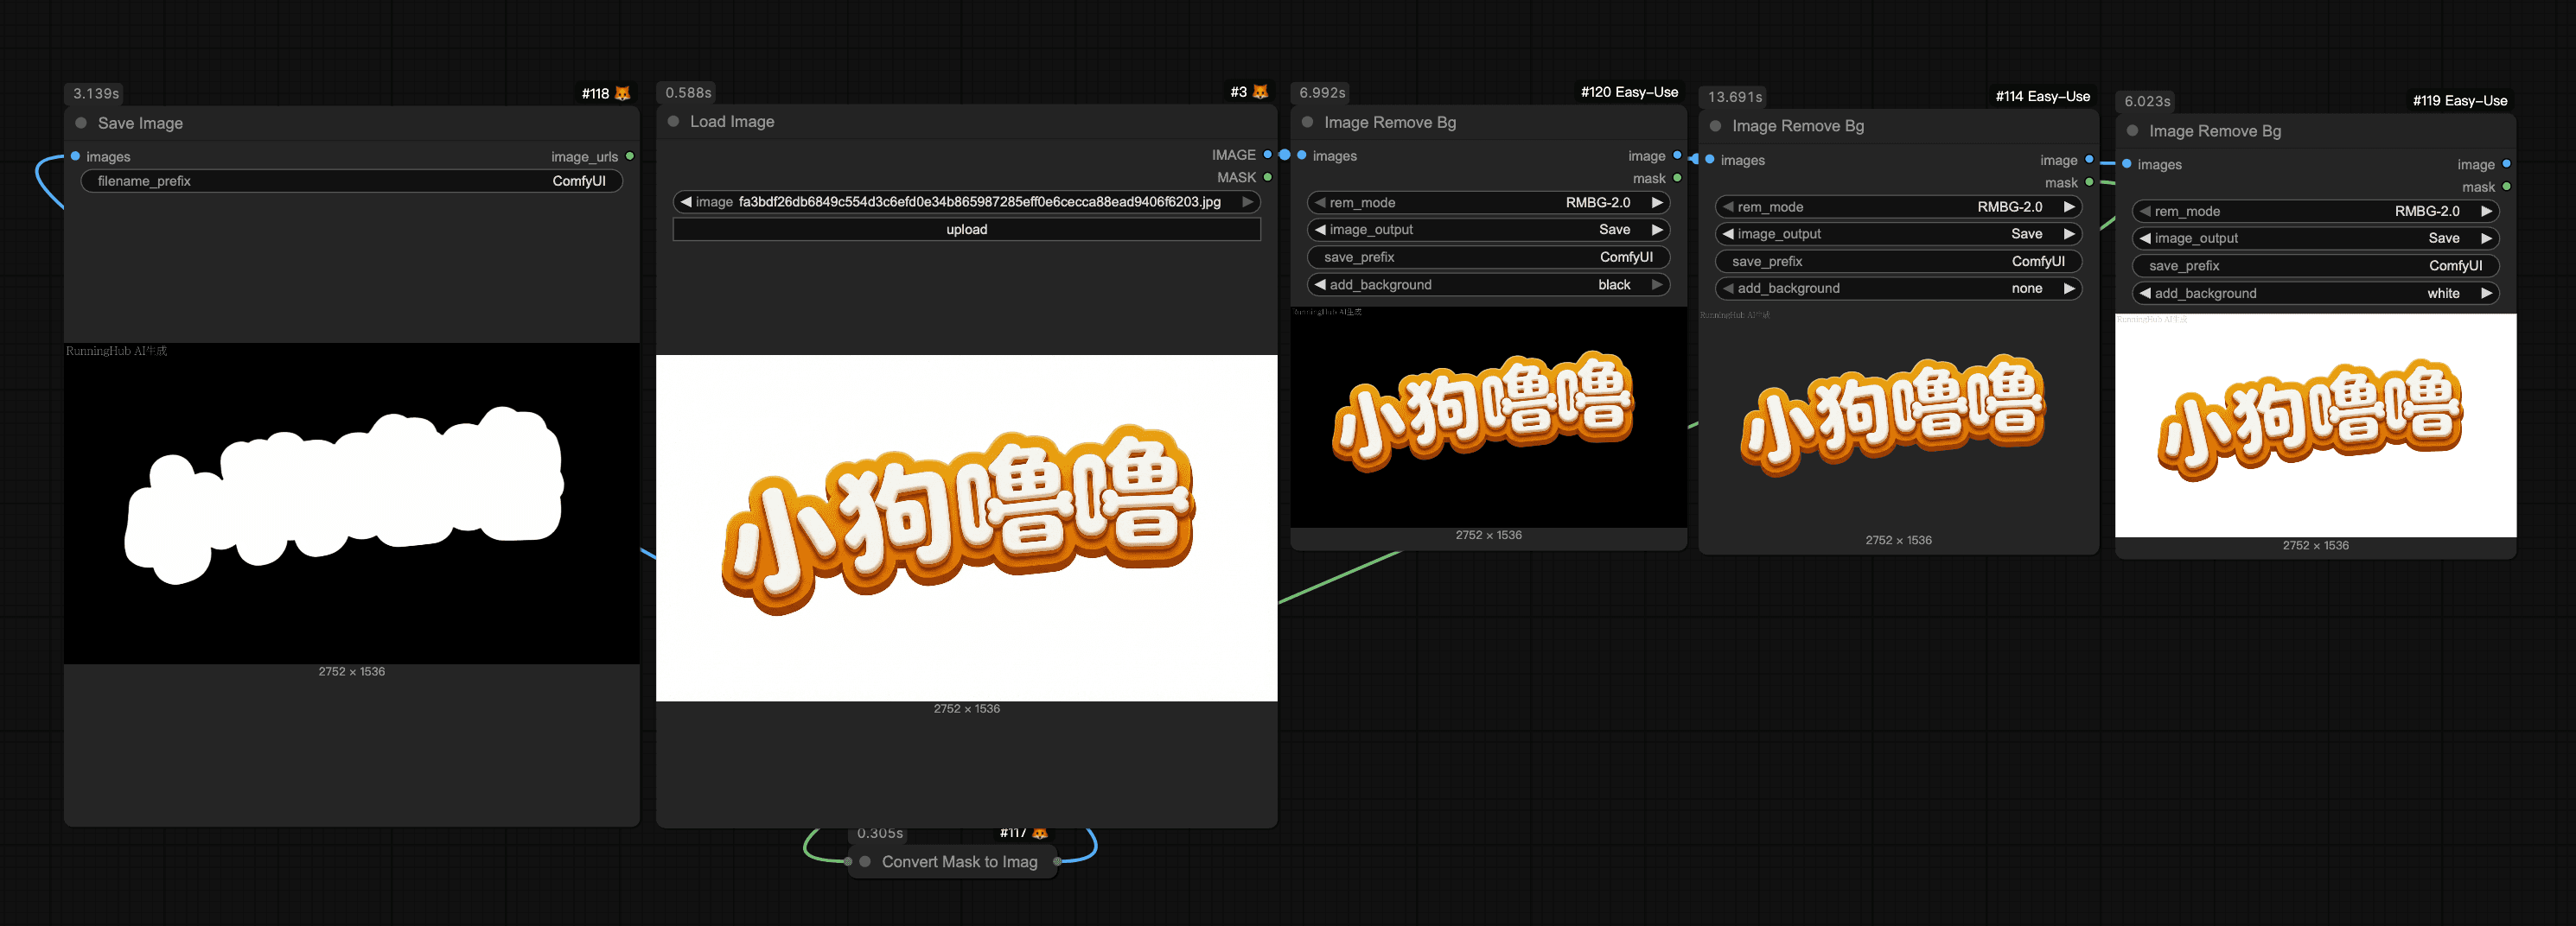The image size is (2576, 926).
Task: Open image_output dropdown on node #114
Action: 1898,234
